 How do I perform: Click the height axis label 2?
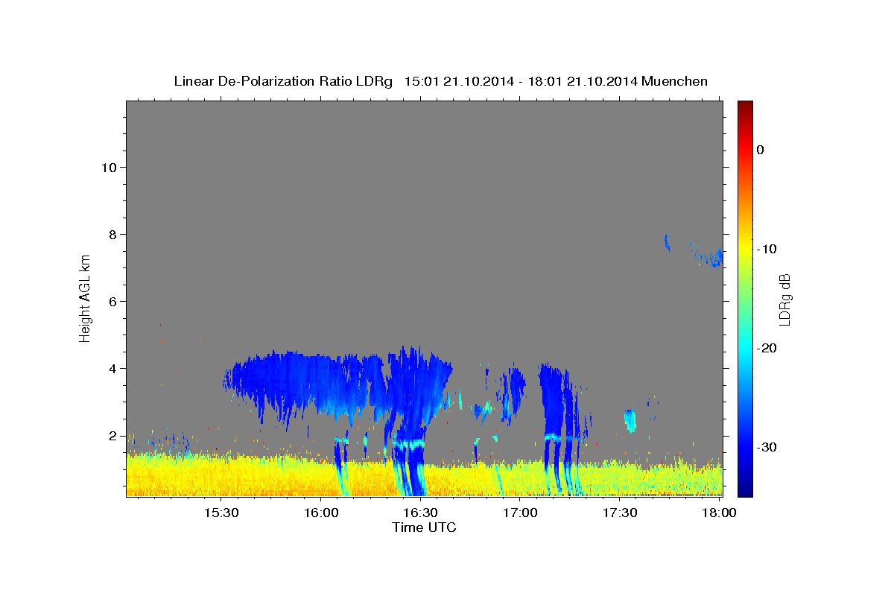(112, 436)
